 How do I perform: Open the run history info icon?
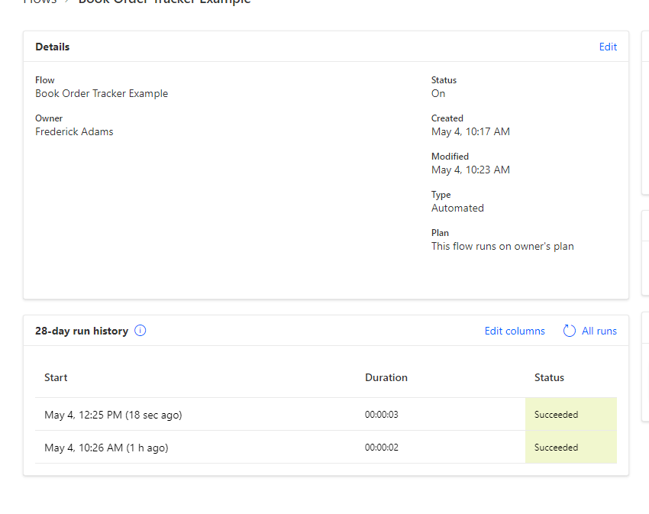point(140,331)
